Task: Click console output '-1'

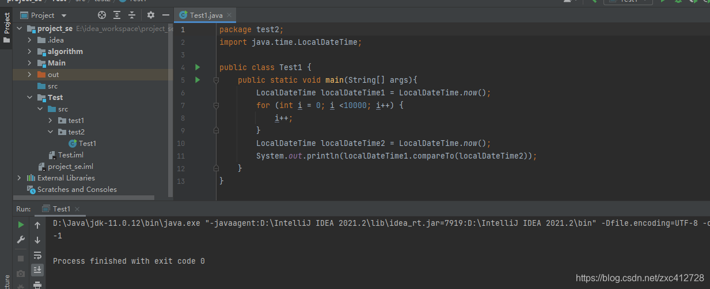Action: [58, 236]
